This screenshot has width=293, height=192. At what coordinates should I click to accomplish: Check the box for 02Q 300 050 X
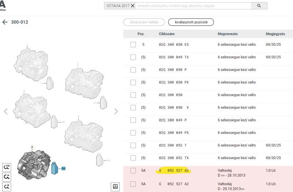(x=133, y=108)
